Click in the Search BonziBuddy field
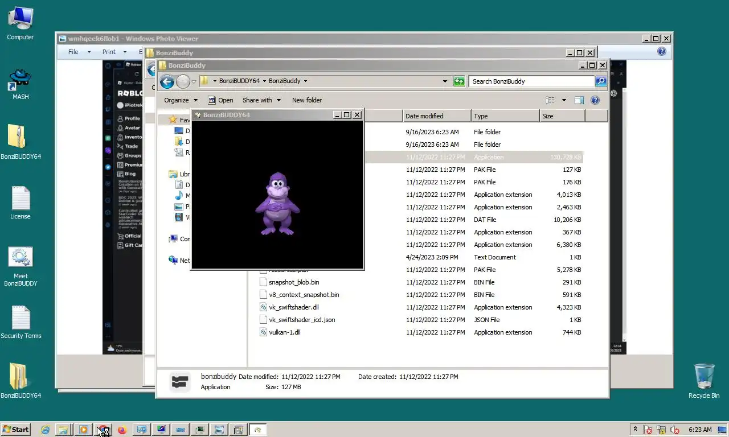This screenshot has height=437, width=729. [532, 81]
